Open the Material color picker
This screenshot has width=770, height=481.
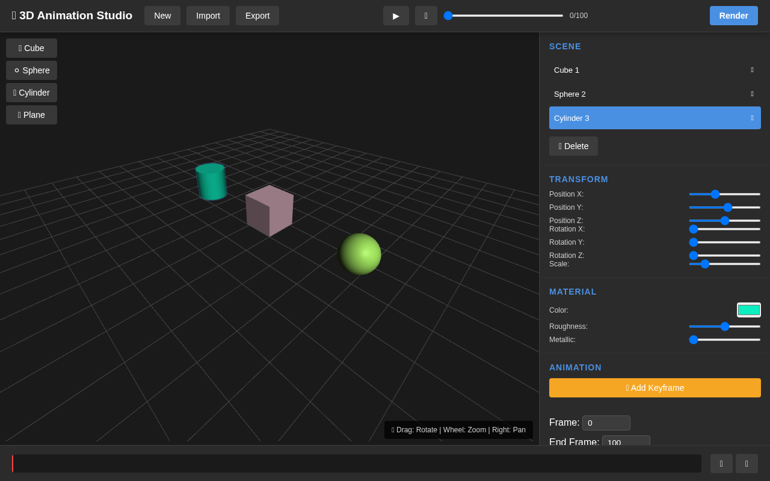[x=748, y=310]
